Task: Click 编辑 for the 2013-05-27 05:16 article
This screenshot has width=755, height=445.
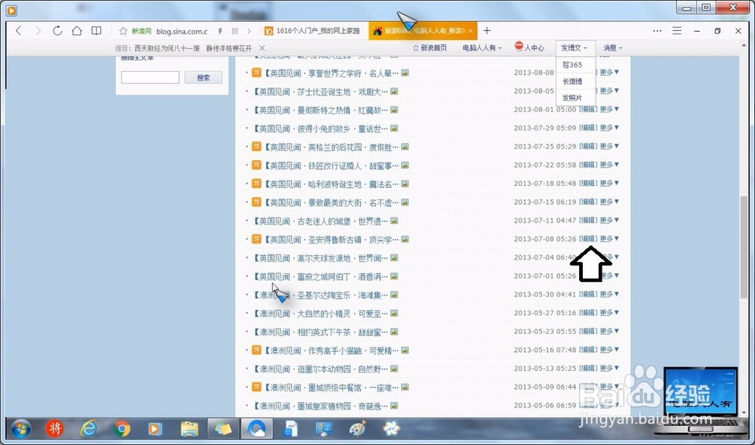Action: tap(588, 313)
